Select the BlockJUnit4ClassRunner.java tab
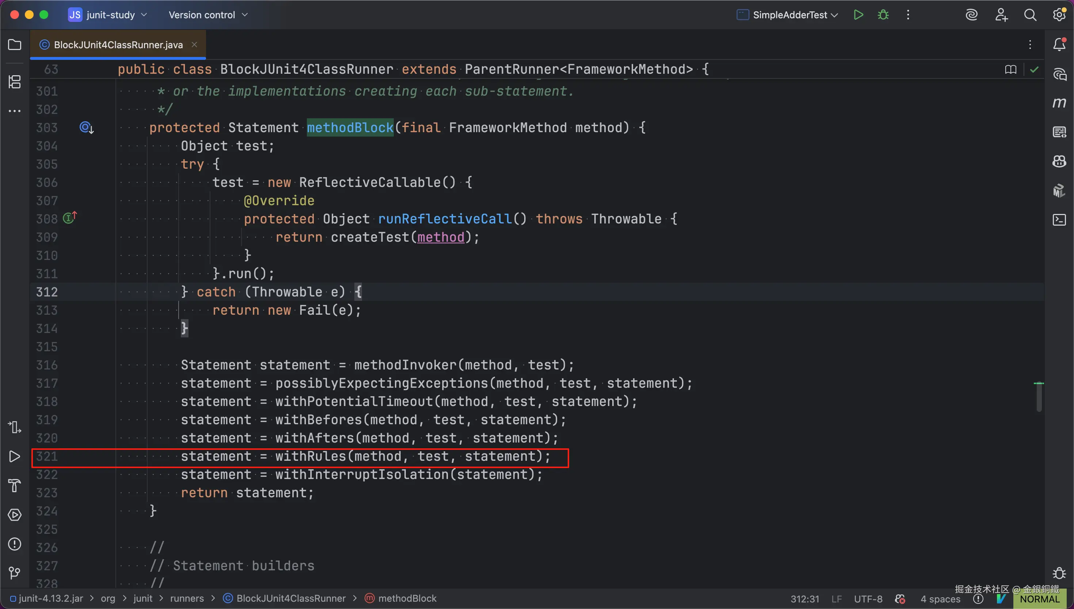The width and height of the screenshot is (1074, 609). [118, 45]
